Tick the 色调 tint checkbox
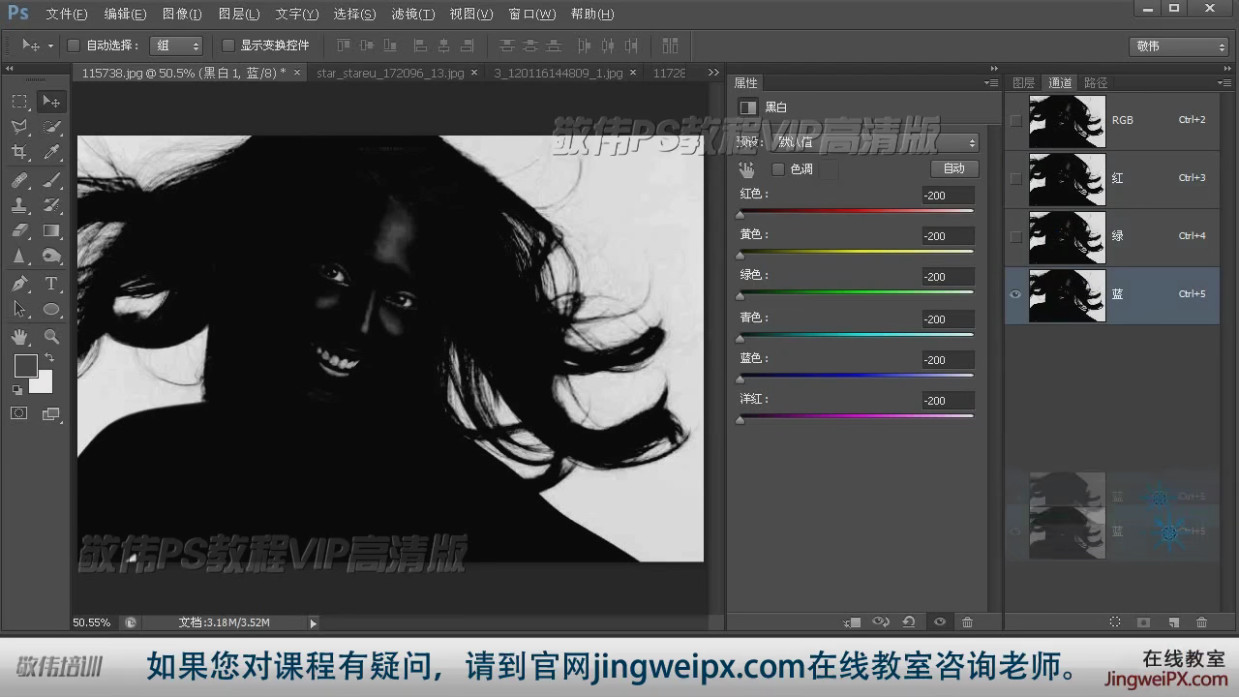Image resolution: width=1239 pixels, height=697 pixels. click(778, 169)
